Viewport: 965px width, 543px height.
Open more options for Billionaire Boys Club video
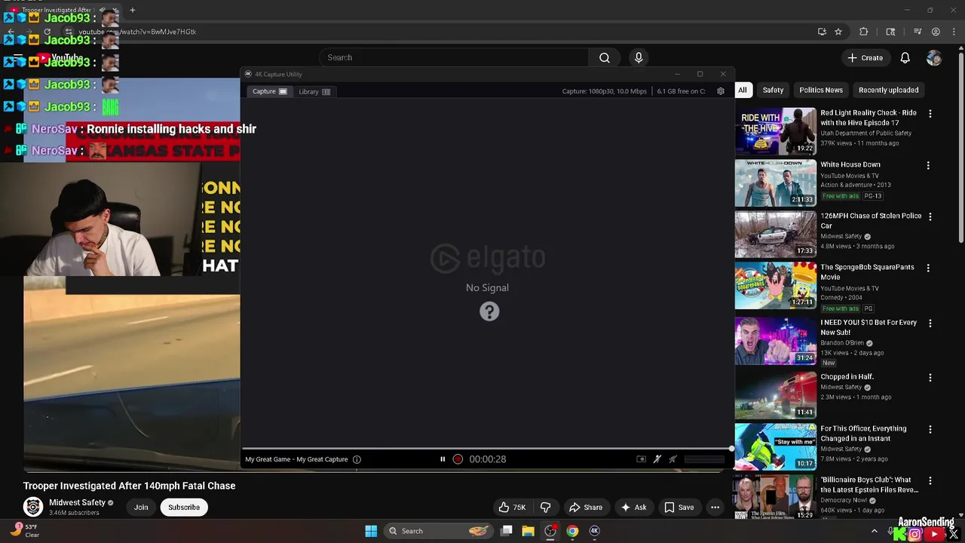pyautogui.click(x=930, y=480)
